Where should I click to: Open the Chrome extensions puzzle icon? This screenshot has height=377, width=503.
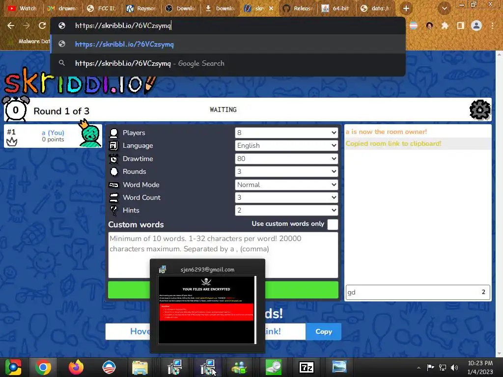(x=445, y=26)
